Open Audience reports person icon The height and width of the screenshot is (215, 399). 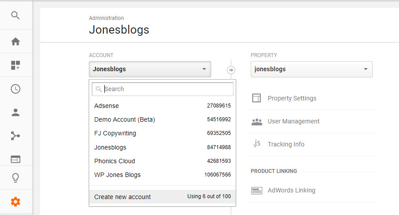[16, 112]
